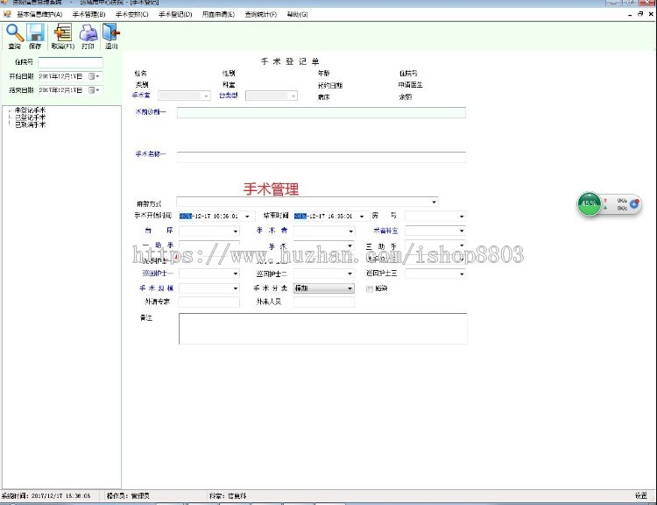The width and height of the screenshot is (657, 505).
Task: Select 未登记手术 in the tree
Action: 30,110
